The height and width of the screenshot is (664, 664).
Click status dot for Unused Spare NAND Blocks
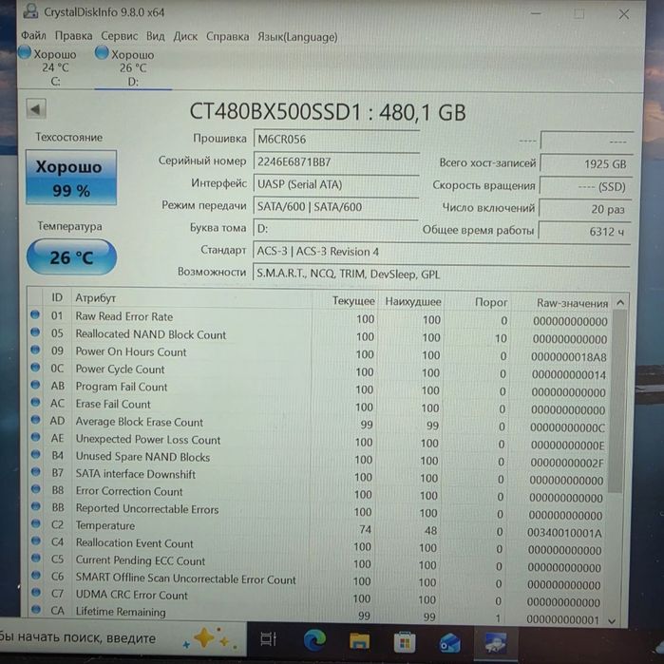(35, 454)
